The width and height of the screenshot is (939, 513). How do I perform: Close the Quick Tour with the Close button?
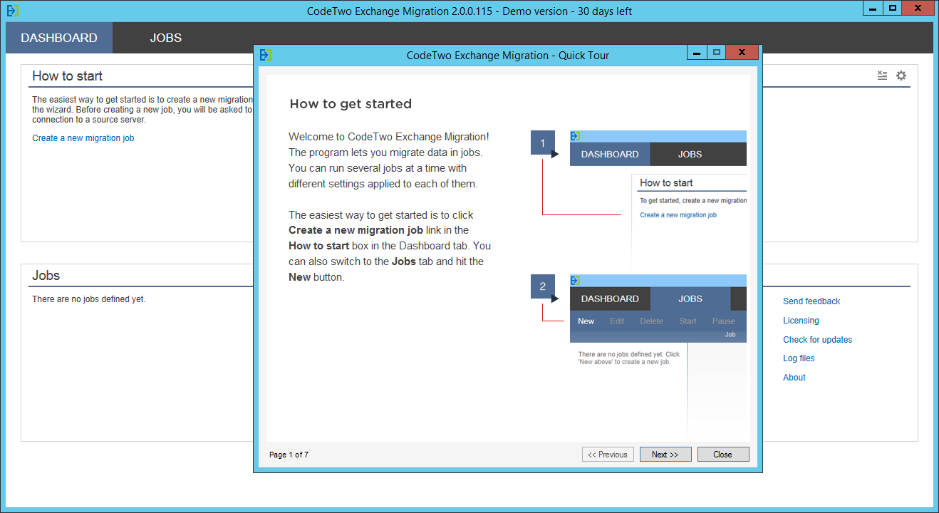pyautogui.click(x=723, y=455)
